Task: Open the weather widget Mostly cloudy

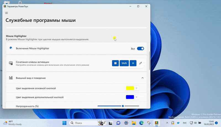Action: pos(12,123)
